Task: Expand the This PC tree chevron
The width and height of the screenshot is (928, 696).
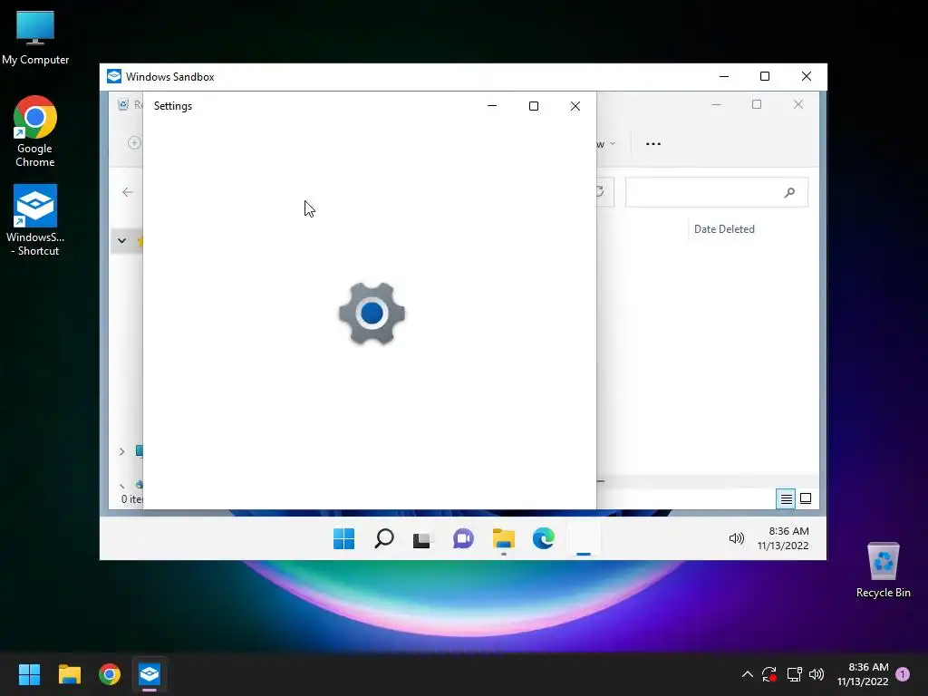Action: coord(122,451)
